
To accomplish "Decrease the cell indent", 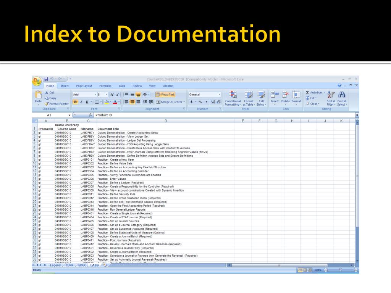I will click(x=145, y=102).
